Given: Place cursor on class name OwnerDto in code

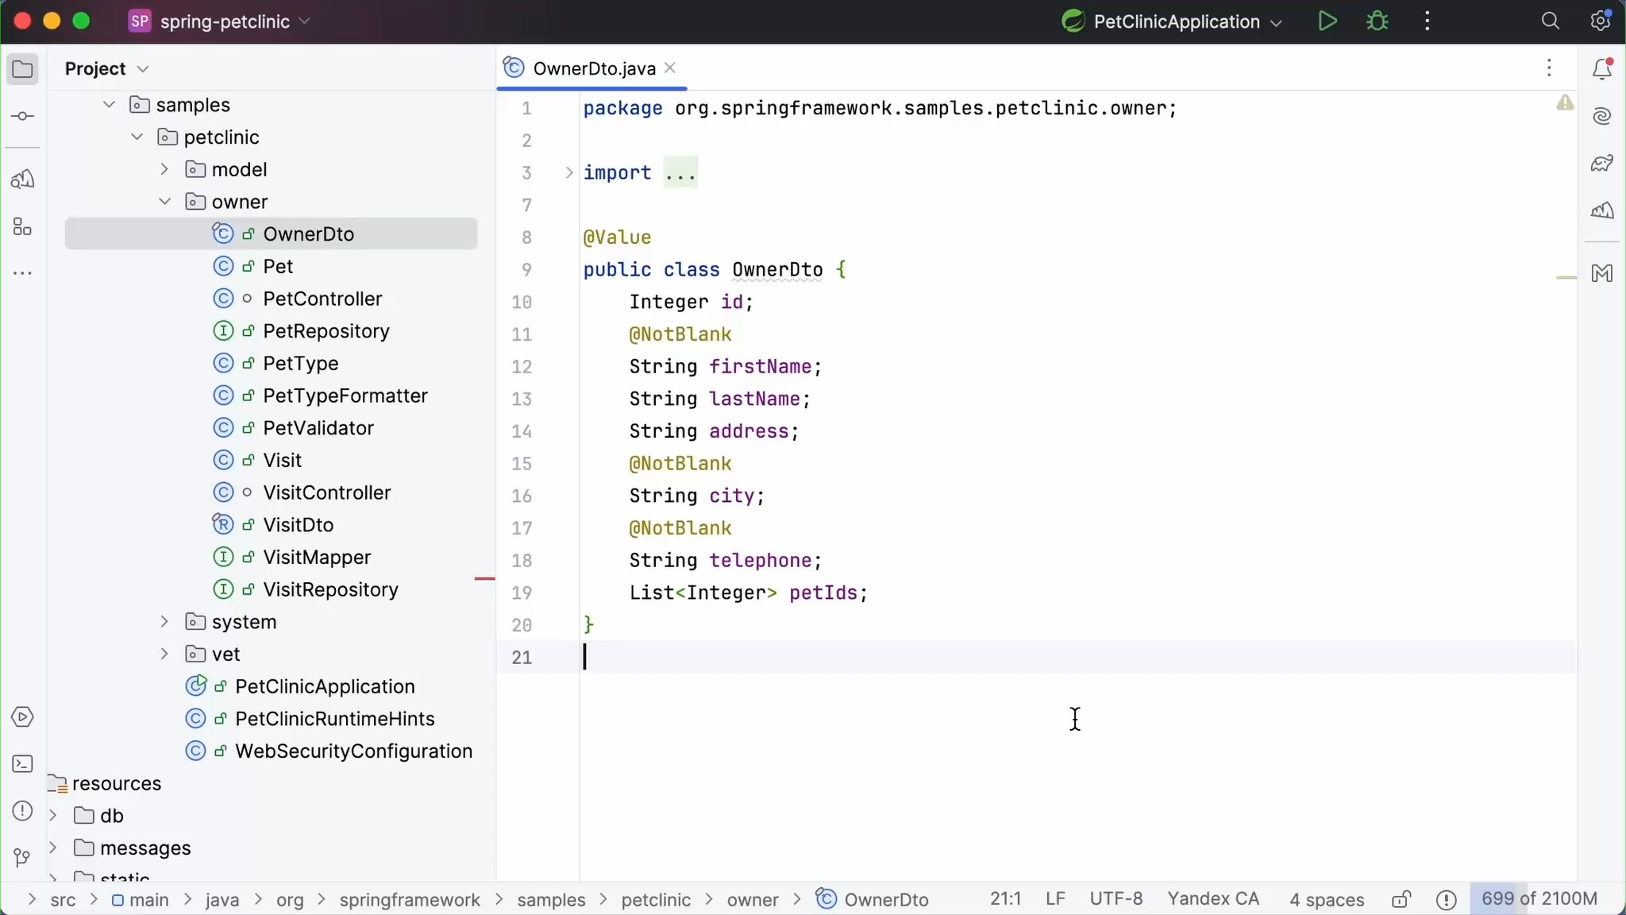Looking at the screenshot, I should 777,270.
